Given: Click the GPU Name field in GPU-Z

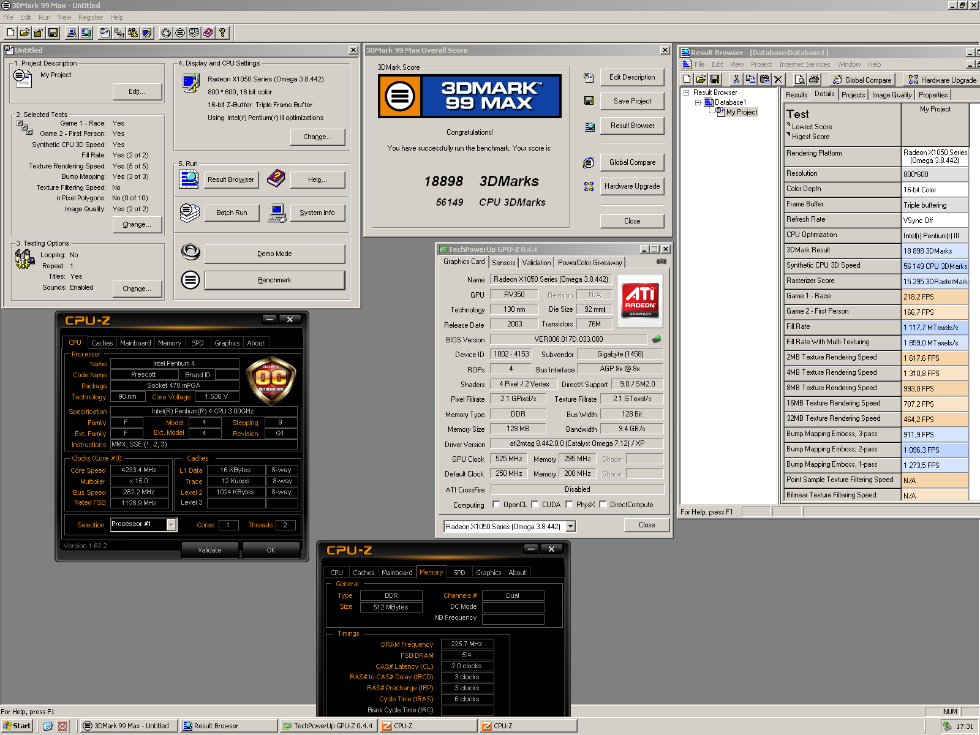Looking at the screenshot, I should (x=551, y=279).
